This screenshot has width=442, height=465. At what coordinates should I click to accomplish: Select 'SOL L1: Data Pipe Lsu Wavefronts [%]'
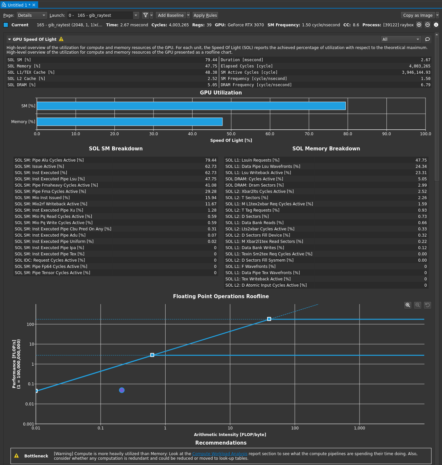click(326, 167)
